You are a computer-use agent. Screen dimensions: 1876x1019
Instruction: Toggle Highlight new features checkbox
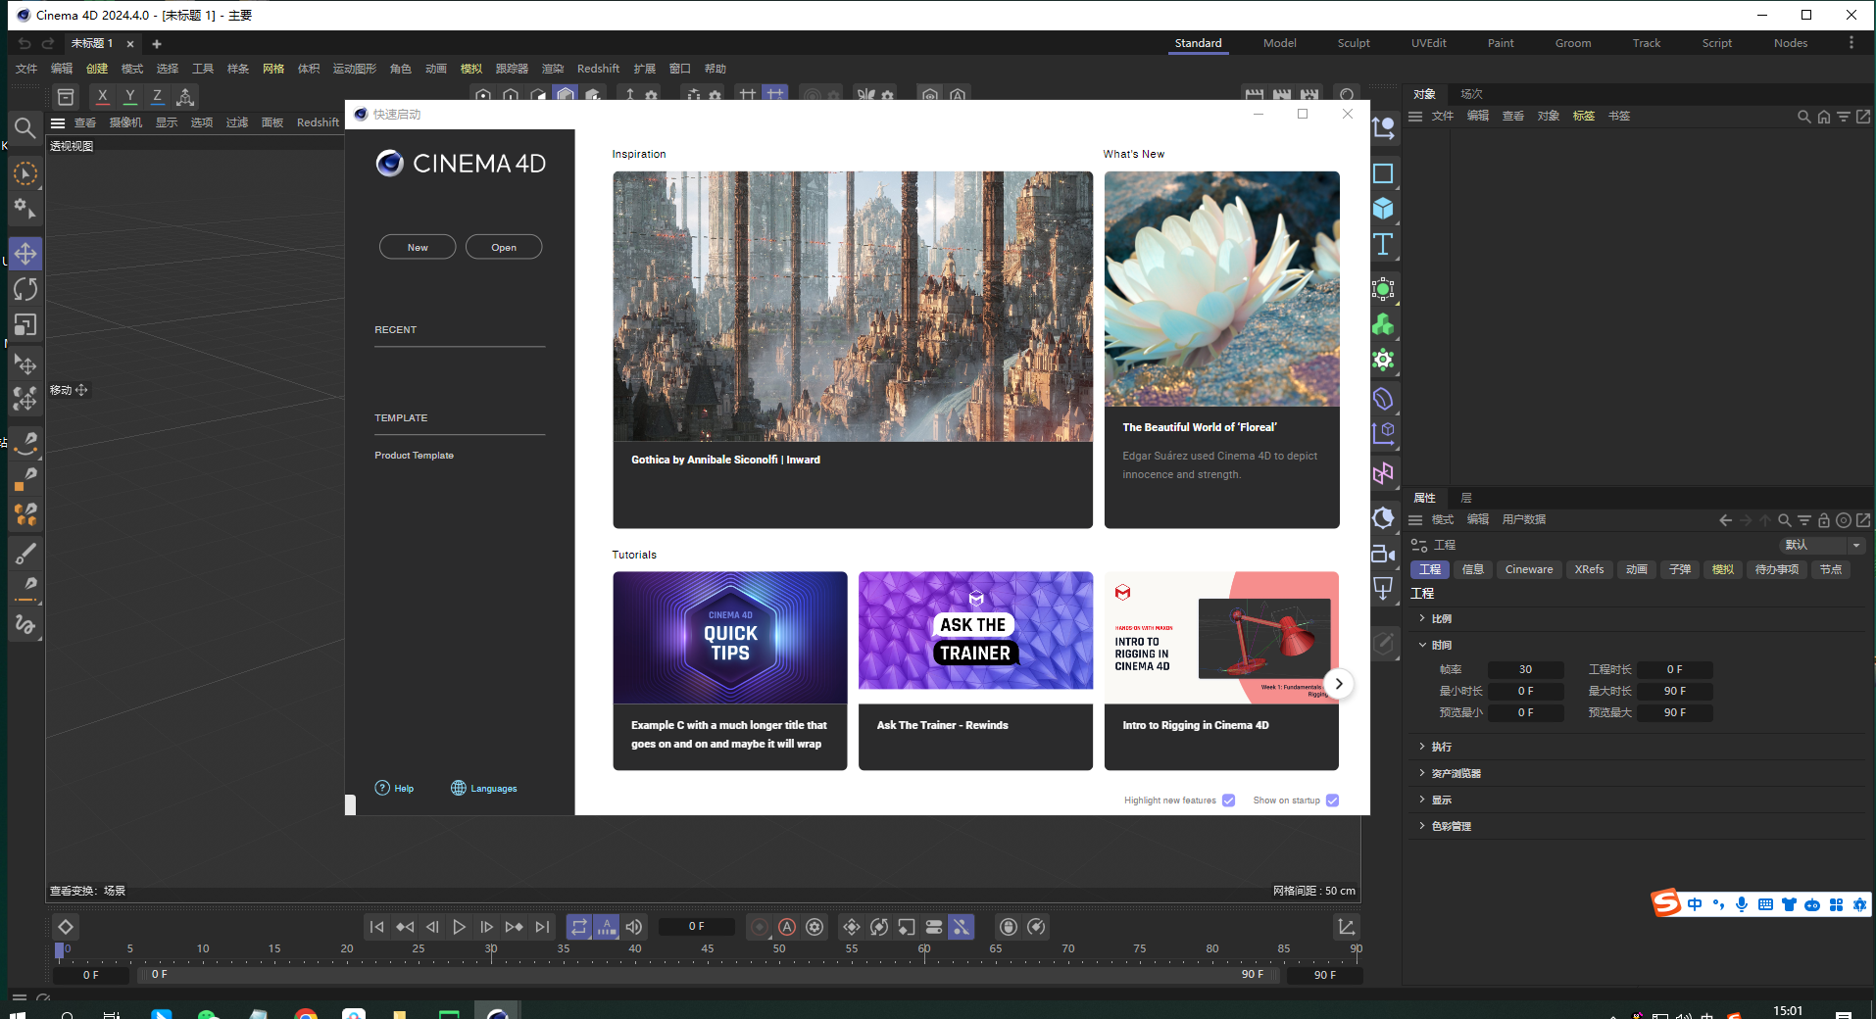click(1228, 801)
